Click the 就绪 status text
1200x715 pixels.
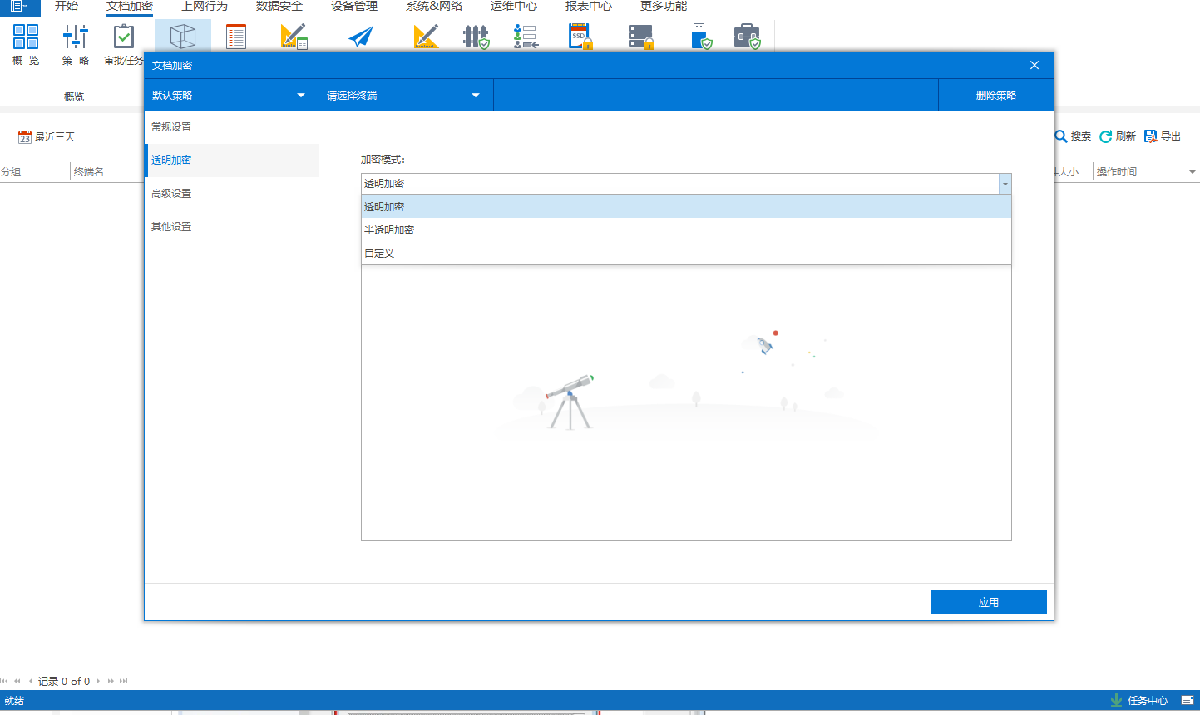pos(14,701)
